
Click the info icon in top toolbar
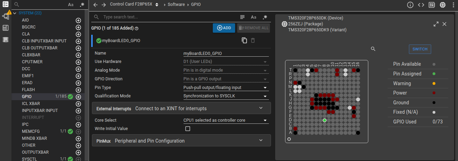410,5
